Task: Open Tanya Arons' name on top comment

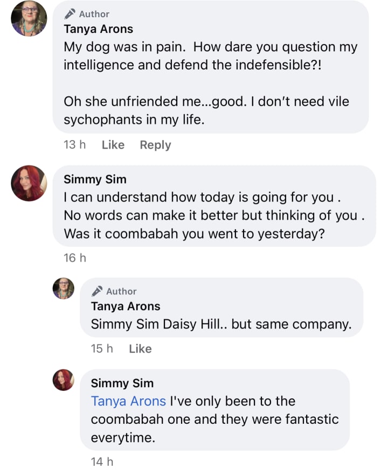Action: click(98, 29)
